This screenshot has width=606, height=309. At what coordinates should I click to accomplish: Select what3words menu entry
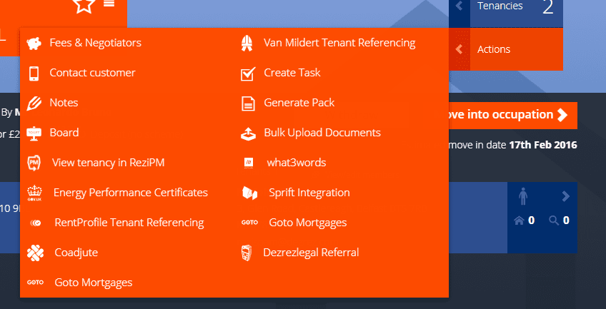297,163
